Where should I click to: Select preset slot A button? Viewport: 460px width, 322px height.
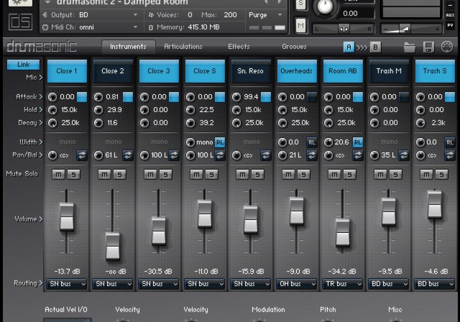tap(348, 47)
